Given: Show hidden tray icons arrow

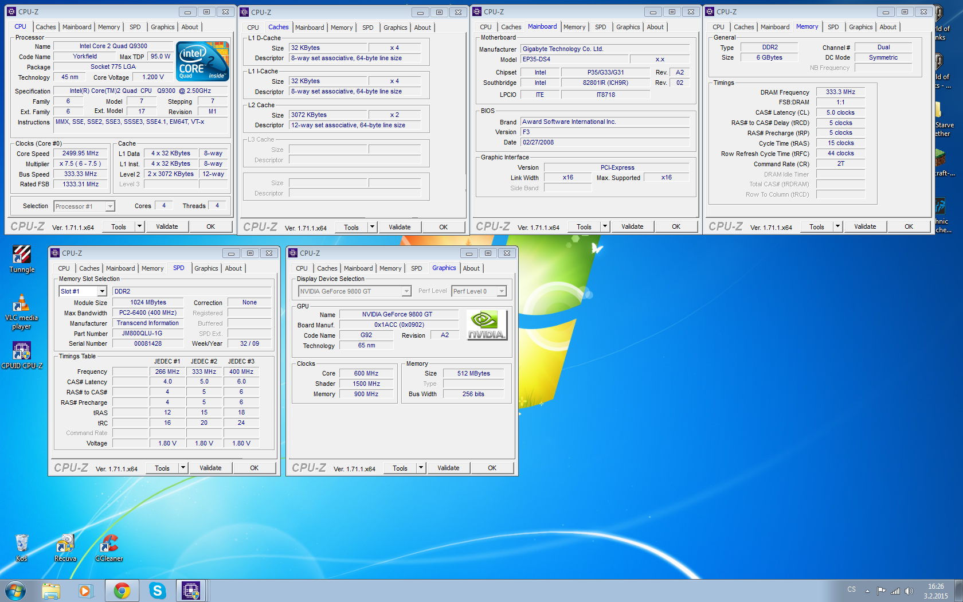Looking at the screenshot, I should pyautogui.click(x=867, y=591).
